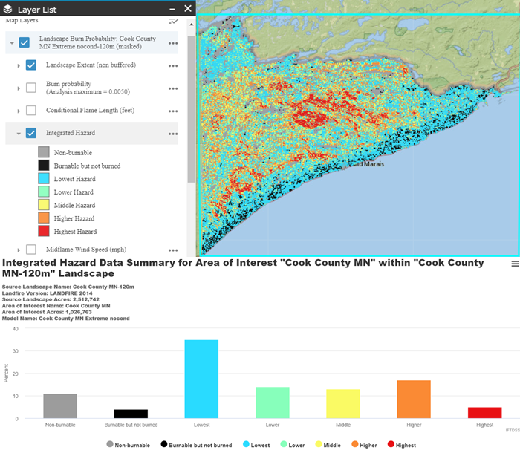This screenshot has height=450, width=520.
Task: Expand the Midflame Wind Speed legend
Action: [x=19, y=250]
